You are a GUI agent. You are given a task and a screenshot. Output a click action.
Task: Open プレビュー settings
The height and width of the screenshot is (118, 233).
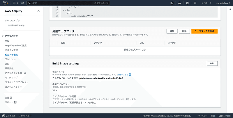[10, 59]
